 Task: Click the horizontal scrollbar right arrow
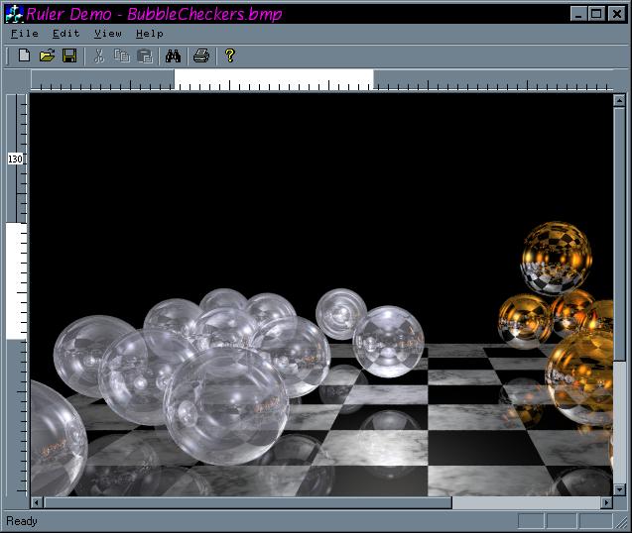[607, 503]
